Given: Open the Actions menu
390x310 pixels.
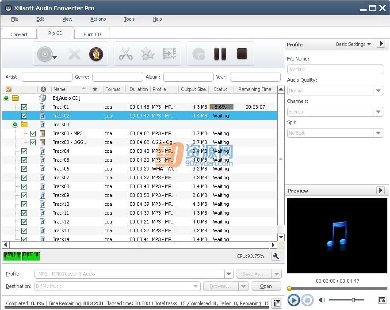Looking at the screenshot, I should click(98, 19).
